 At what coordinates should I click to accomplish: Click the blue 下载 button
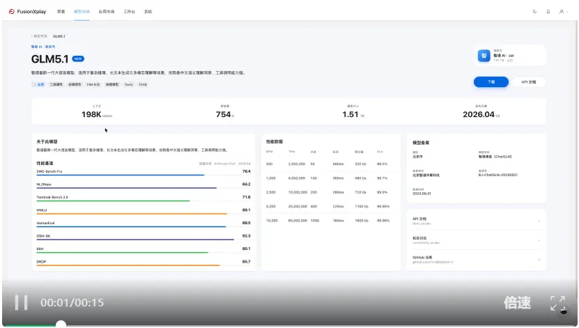[491, 82]
